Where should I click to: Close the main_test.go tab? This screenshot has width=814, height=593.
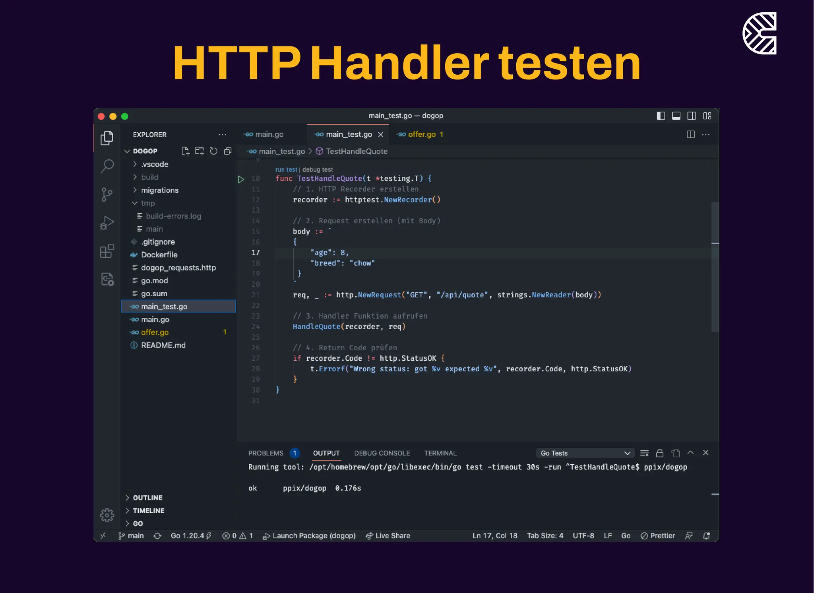380,135
